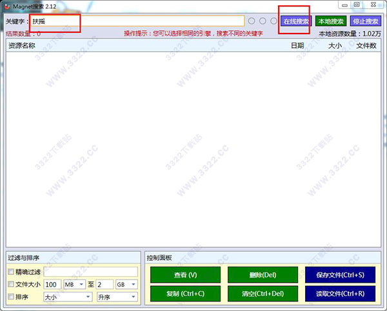Select the third search engine radio circle
Image resolution: width=387 pixels, height=311 pixels.
coord(273,21)
